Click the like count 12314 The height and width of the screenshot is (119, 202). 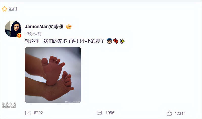click(x=180, y=113)
